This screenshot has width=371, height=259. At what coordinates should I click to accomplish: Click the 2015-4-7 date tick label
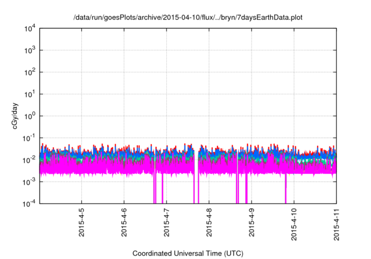click(166, 223)
